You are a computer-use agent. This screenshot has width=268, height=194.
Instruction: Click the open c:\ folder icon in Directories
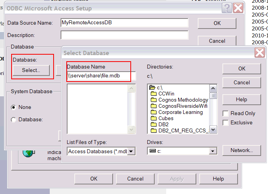tap(152, 87)
